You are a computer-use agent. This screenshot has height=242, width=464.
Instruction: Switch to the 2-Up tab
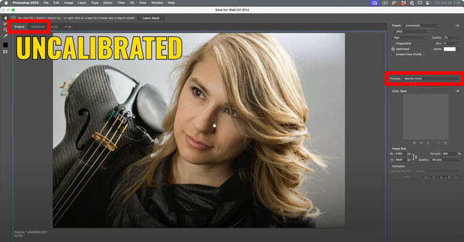pyautogui.click(x=54, y=27)
